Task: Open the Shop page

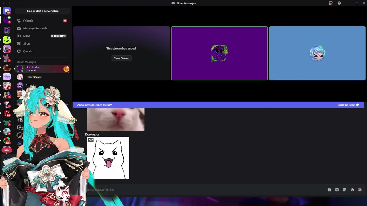Action: click(43, 43)
